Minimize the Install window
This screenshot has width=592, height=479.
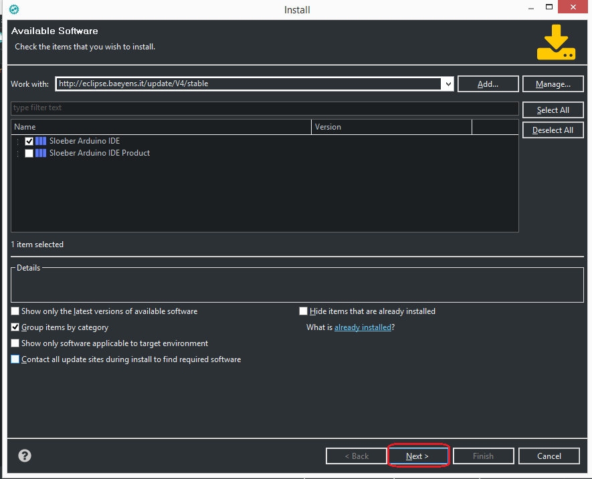tap(531, 8)
